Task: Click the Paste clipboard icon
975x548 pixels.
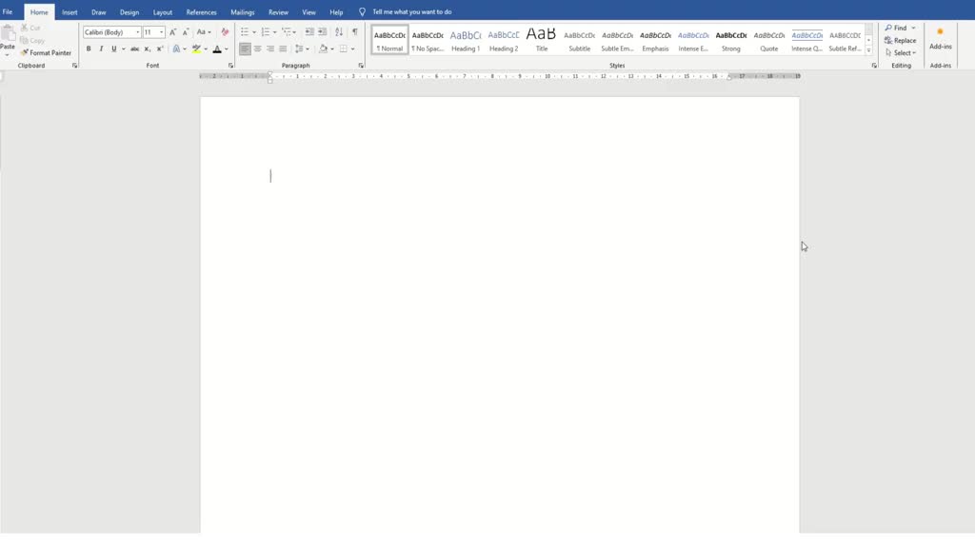Action: 8,33
